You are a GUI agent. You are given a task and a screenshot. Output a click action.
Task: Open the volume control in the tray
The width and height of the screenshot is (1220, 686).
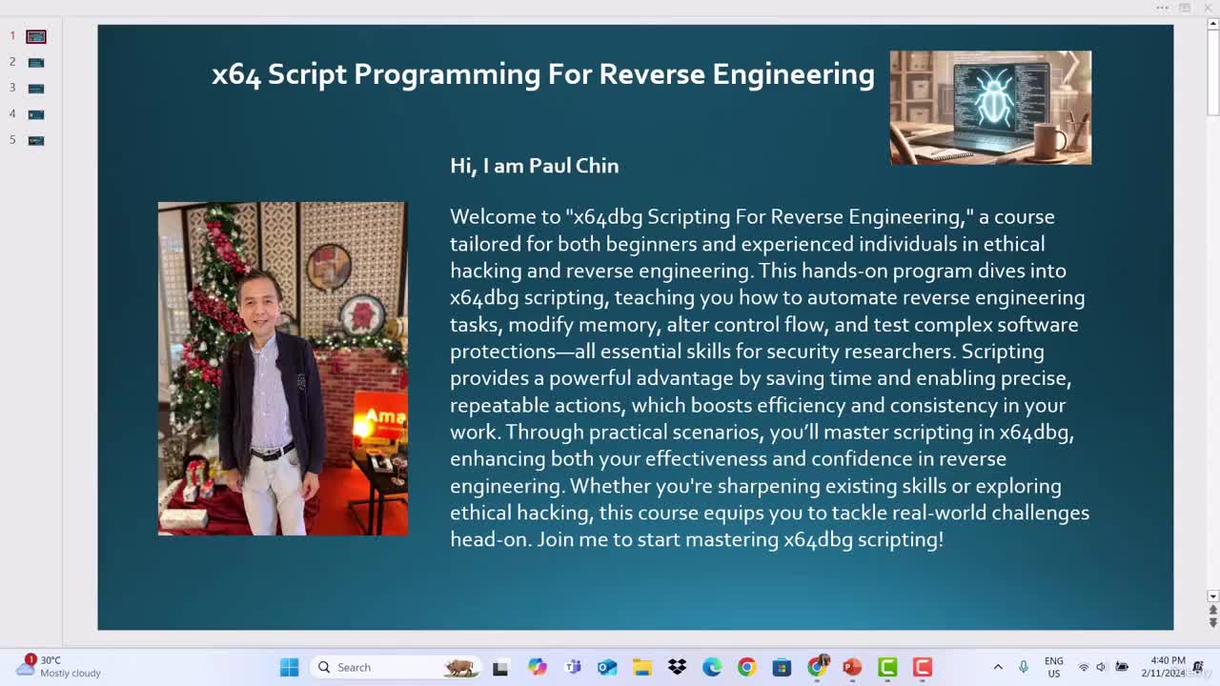1102,667
